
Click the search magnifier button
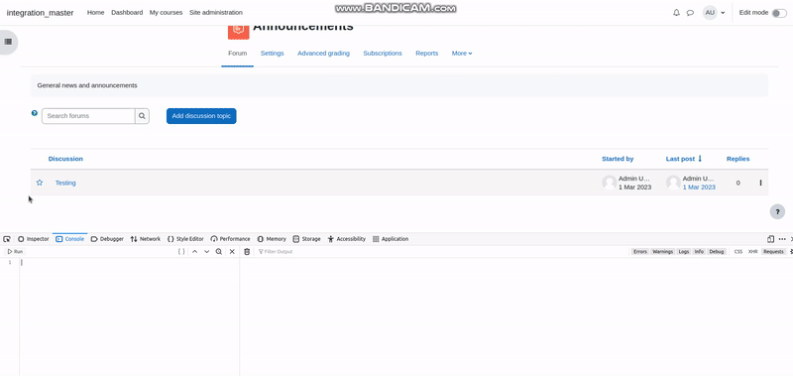coord(142,116)
